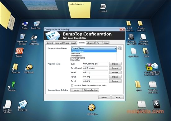Click the Cerrar button
The width and height of the screenshot is (171, 121).
tap(118, 97)
